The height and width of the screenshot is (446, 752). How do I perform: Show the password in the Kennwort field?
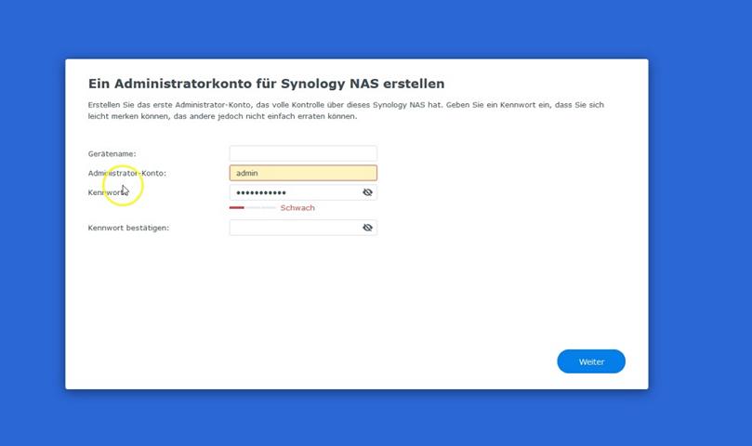(x=367, y=192)
